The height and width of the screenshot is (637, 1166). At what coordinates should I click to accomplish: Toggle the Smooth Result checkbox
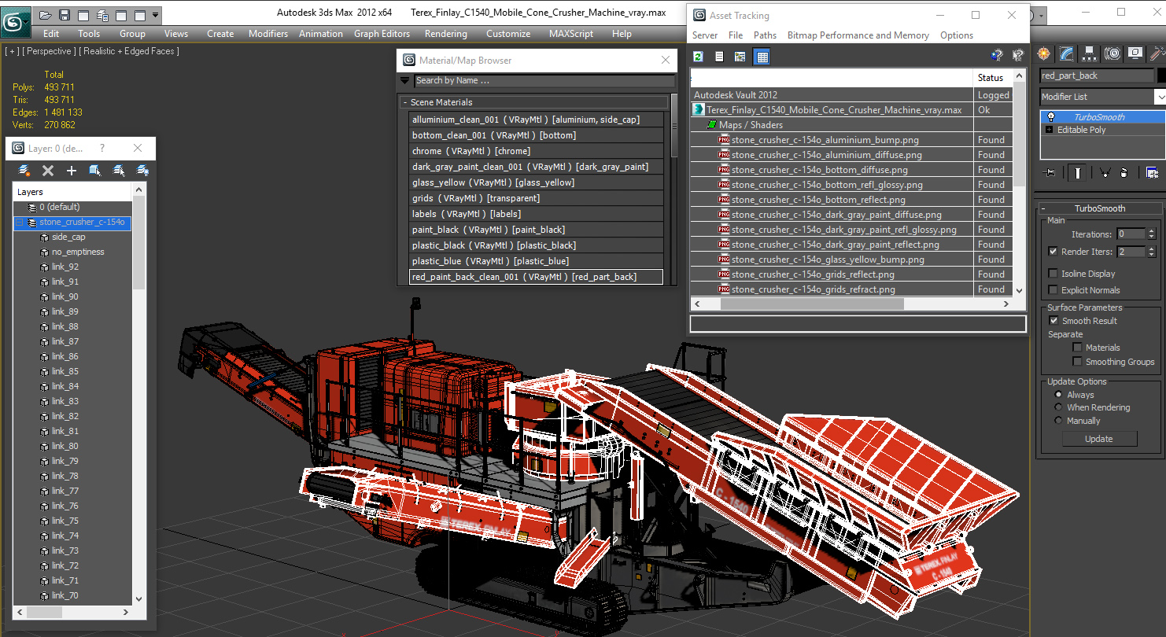(x=1053, y=321)
